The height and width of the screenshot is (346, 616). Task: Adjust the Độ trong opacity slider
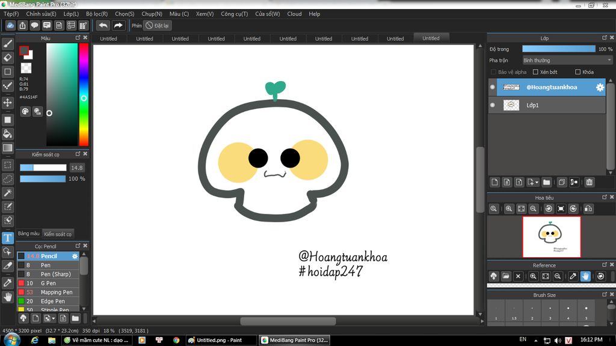559,49
